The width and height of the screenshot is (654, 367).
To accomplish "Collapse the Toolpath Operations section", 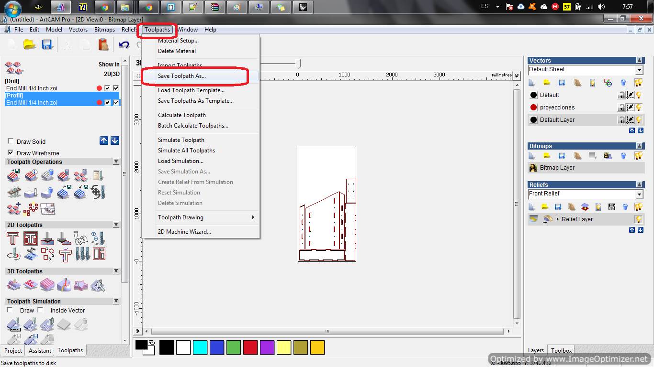I will (x=116, y=162).
